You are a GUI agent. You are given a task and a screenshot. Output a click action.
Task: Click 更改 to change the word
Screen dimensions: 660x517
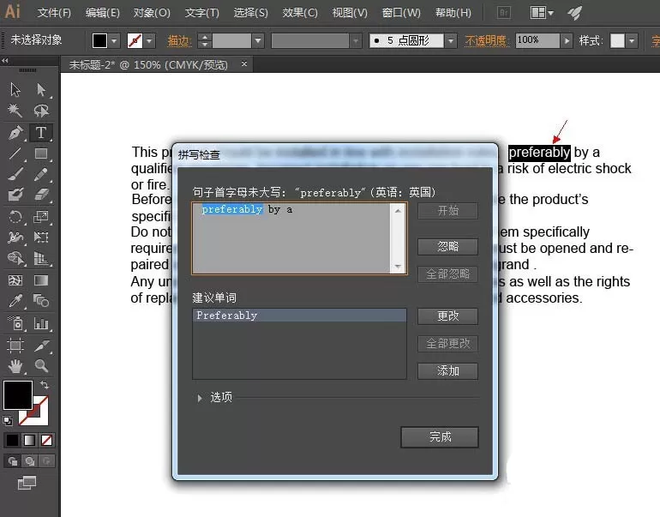447,316
